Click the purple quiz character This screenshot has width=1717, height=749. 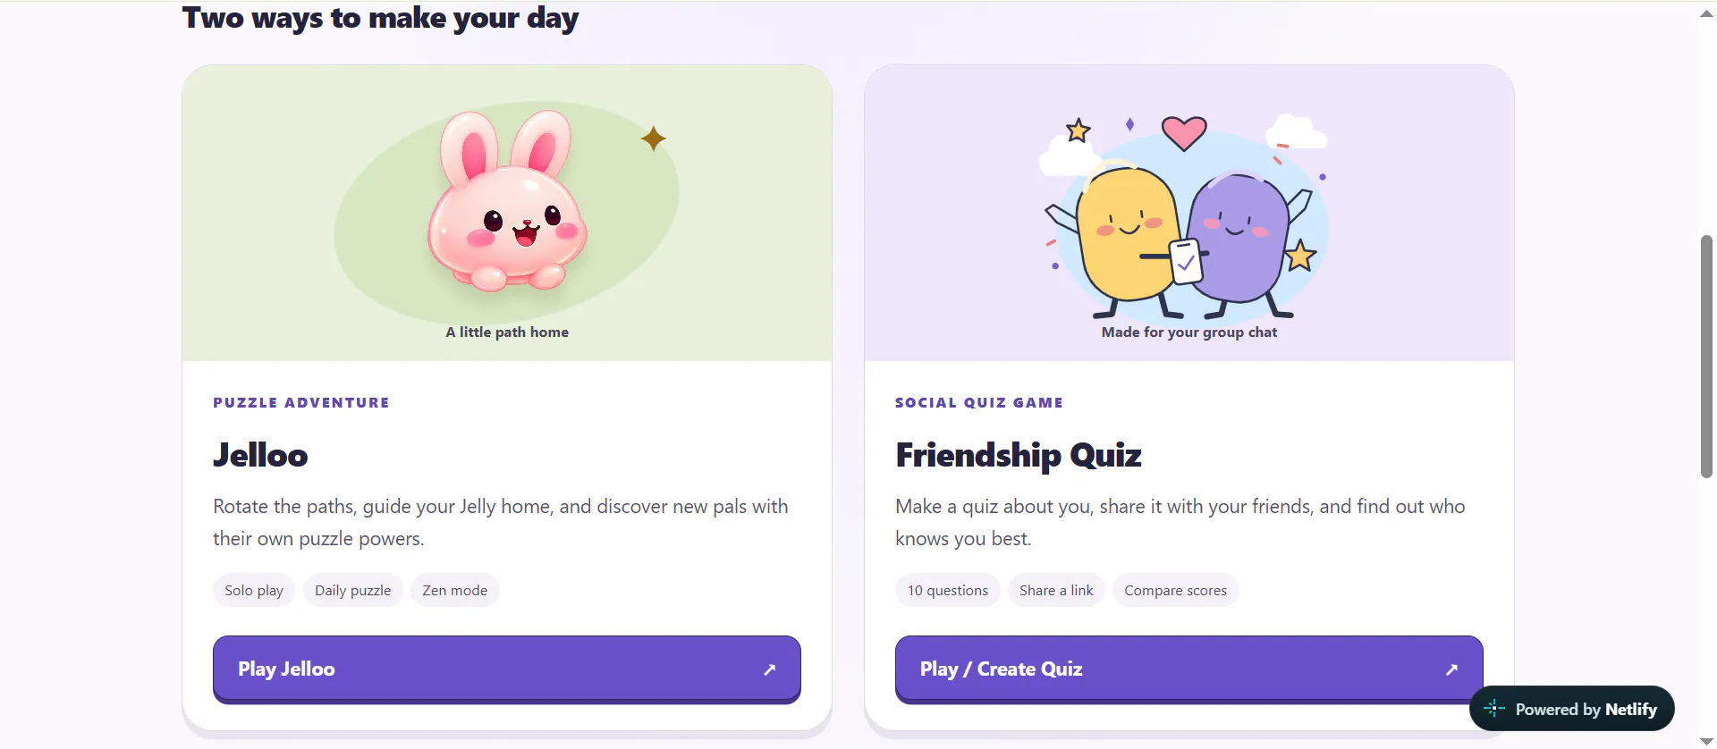pyautogui.click(x=1239, y=241)
